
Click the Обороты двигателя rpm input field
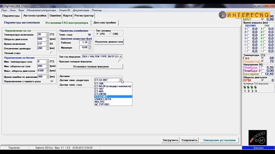42,39
